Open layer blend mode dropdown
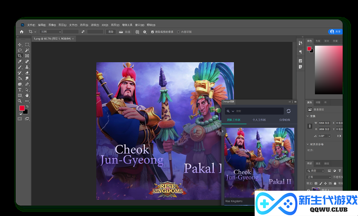Viewport: 358px width, 216px height. click(318, 177)
